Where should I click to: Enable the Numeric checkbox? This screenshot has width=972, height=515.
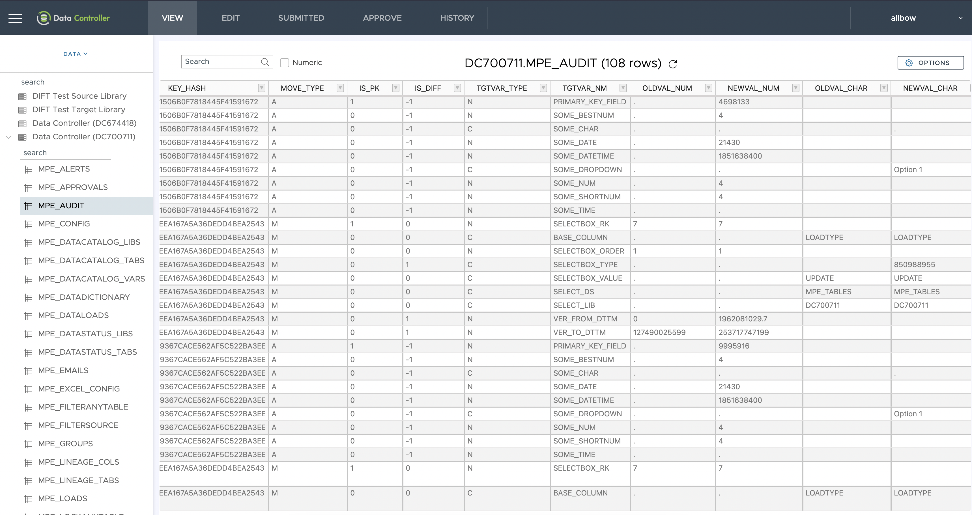click(x=285, y=62)
